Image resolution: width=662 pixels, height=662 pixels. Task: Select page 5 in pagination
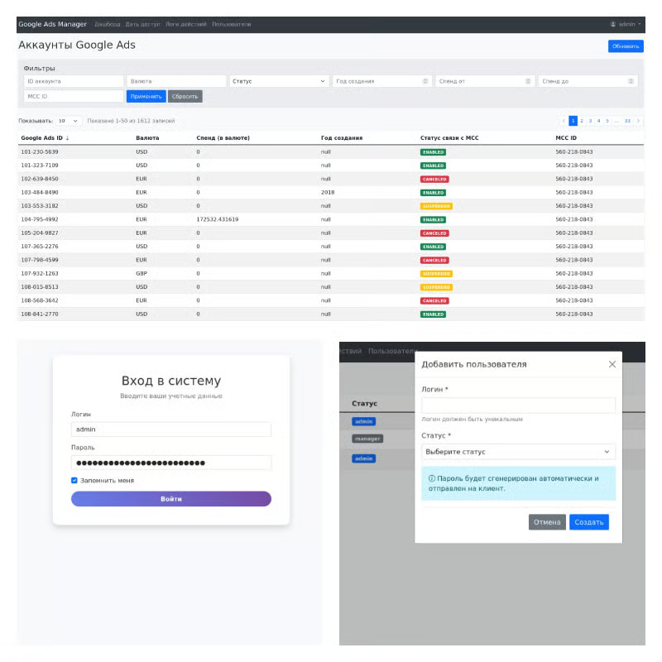(607, 121)
